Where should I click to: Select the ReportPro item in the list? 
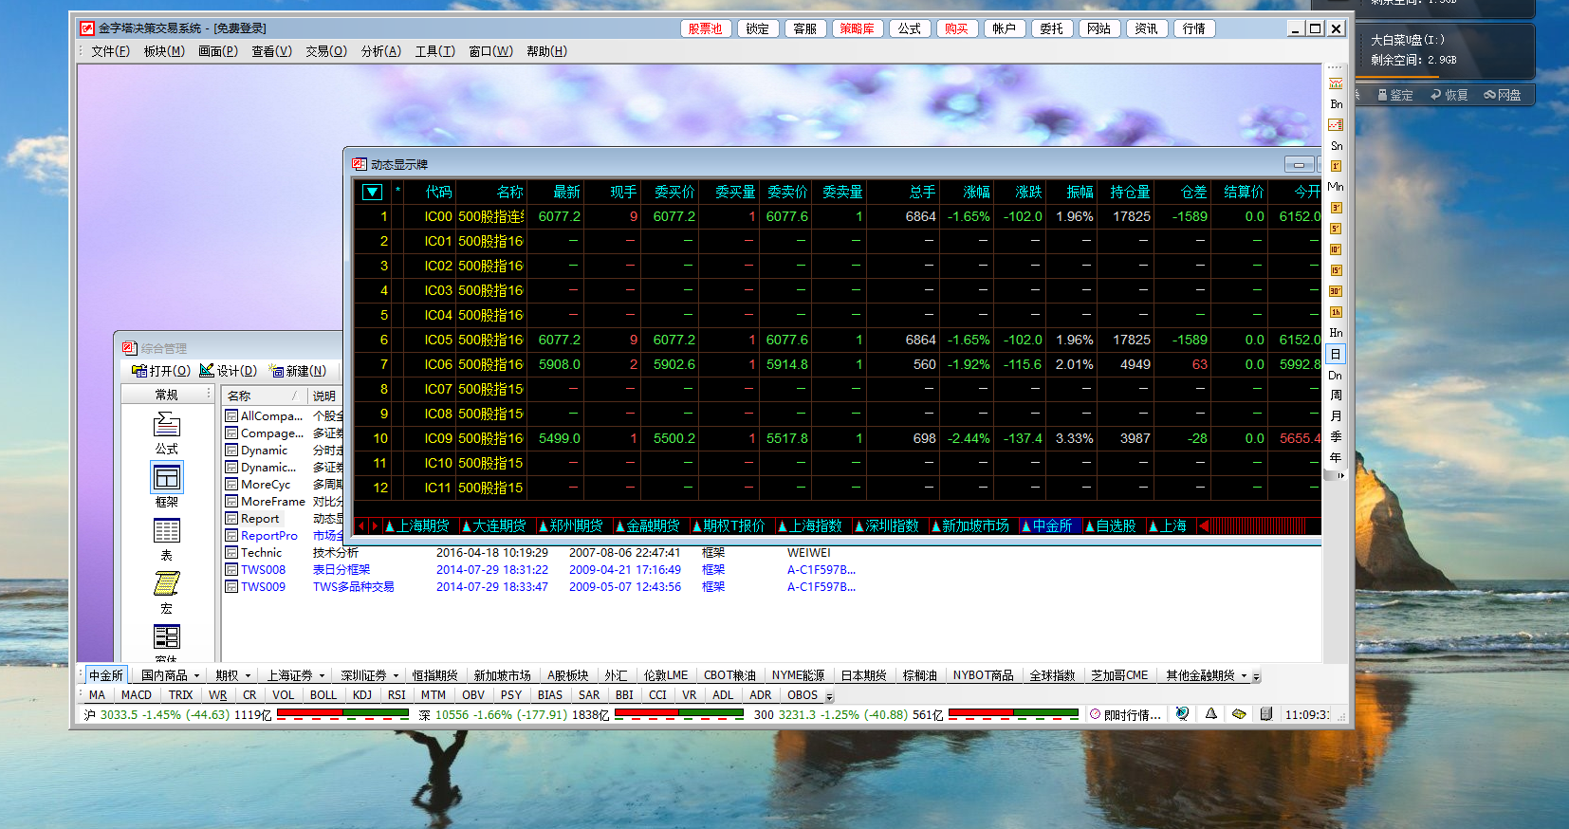(268, 536)
